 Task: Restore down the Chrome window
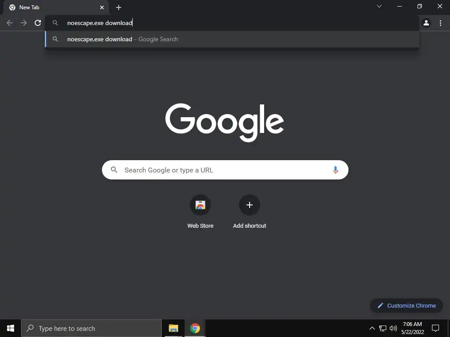(420, 6)
